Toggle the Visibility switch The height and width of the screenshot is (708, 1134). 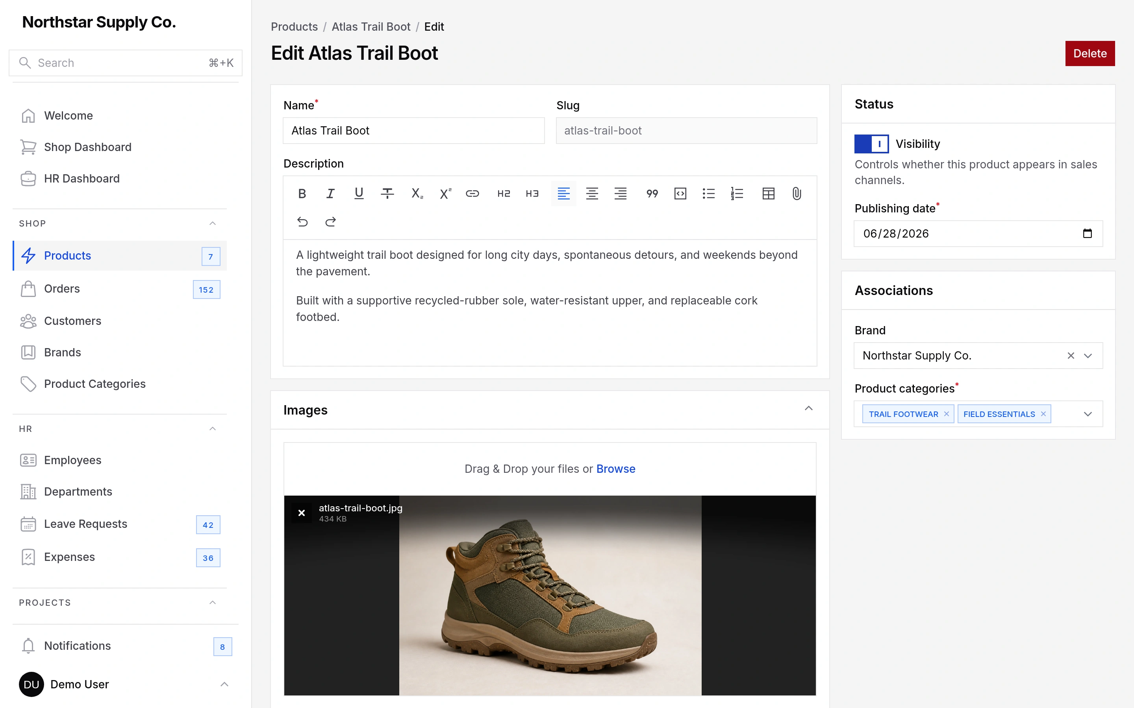(x=871, y=144)
